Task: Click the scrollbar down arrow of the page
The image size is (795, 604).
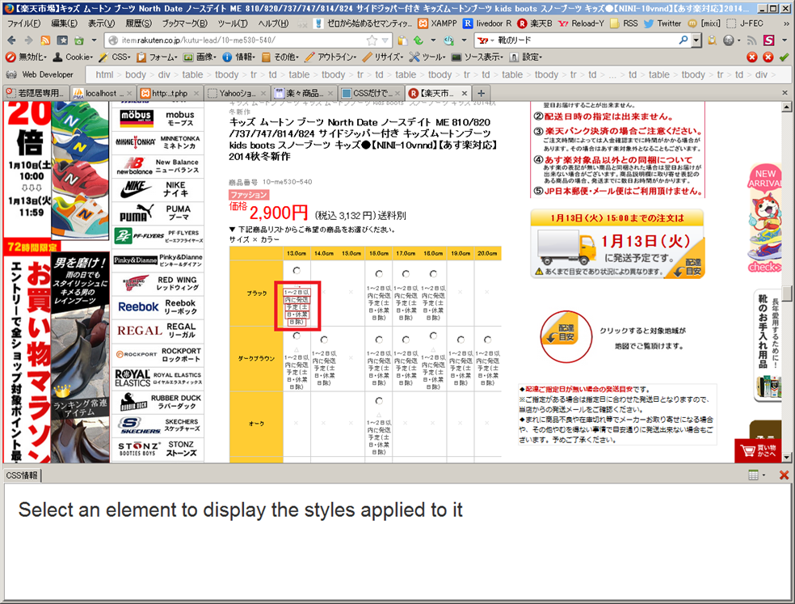Action: [x=786, y=458]
